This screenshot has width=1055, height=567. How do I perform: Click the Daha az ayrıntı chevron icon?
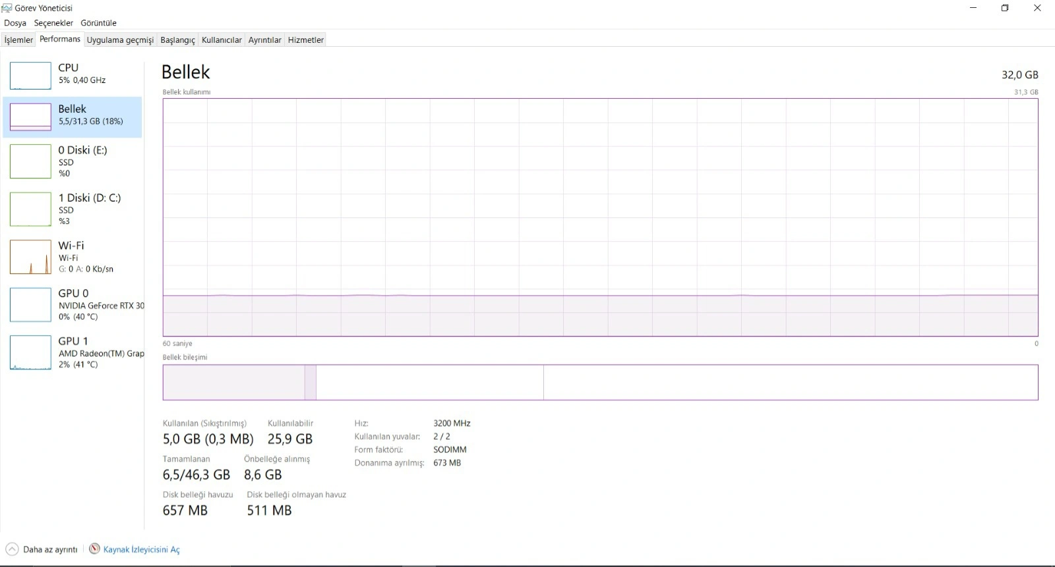pyautogui.click(x=12, y=549)
